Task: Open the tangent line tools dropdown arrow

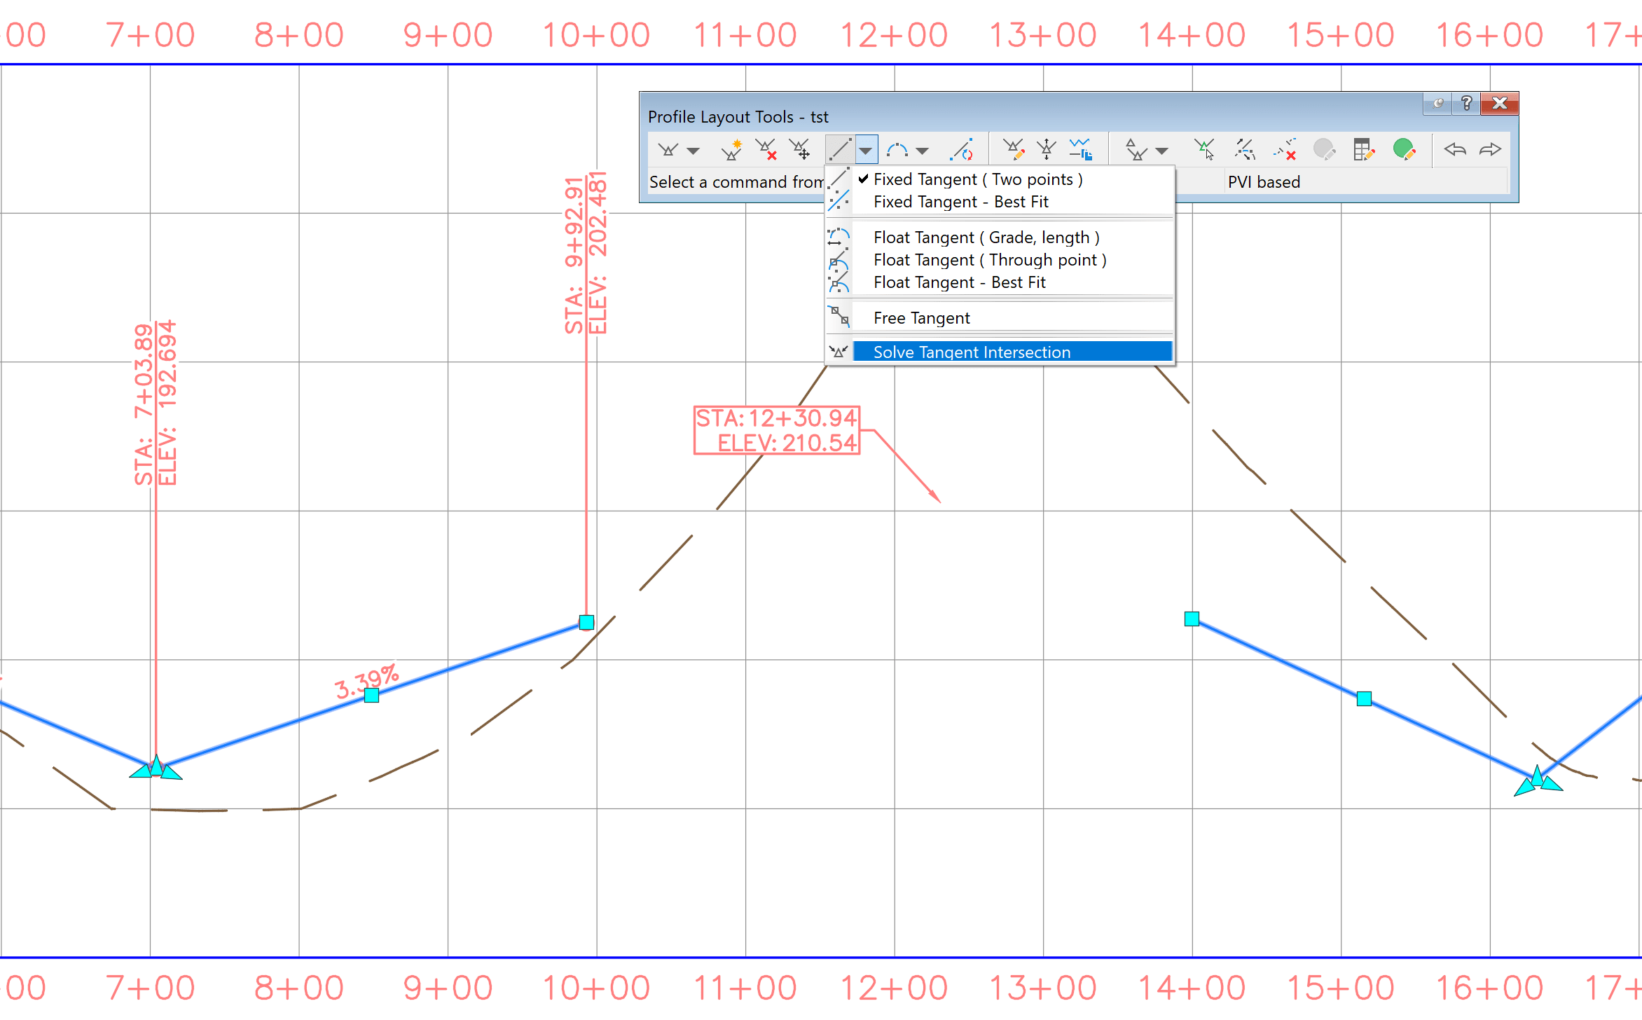Action: [x=867, y=151]
